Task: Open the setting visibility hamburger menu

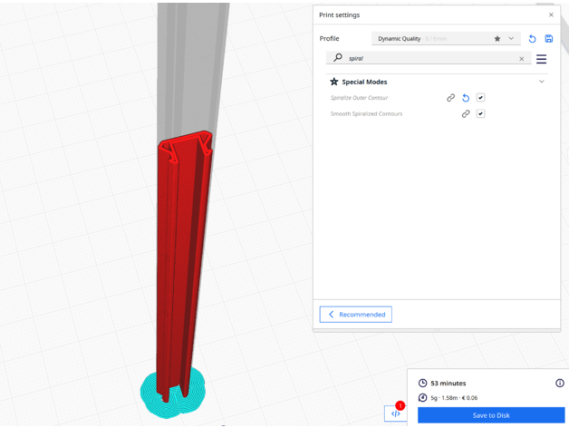Action: 541,59
